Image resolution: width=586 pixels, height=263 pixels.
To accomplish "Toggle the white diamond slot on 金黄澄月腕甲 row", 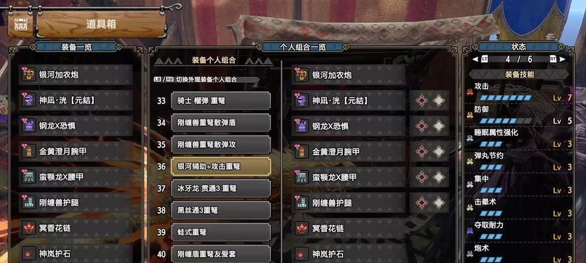I will tap(439, 152).
